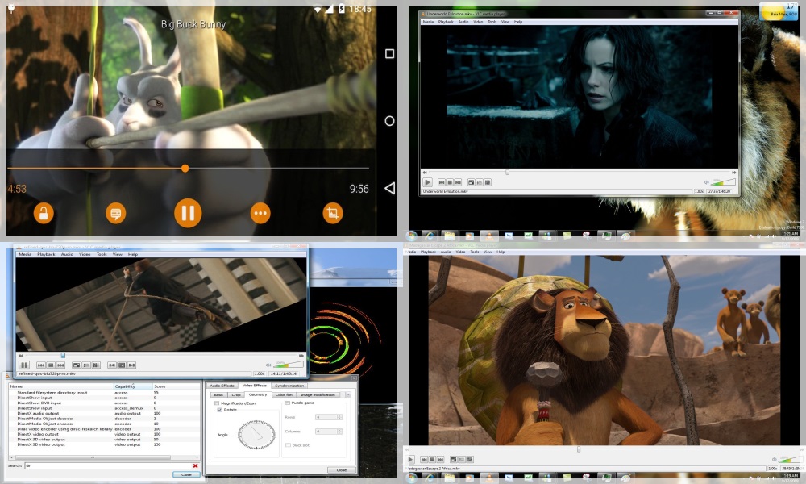Click the faster arrow in Underworld window
806x484 pixels.
[x=734, y=173]
